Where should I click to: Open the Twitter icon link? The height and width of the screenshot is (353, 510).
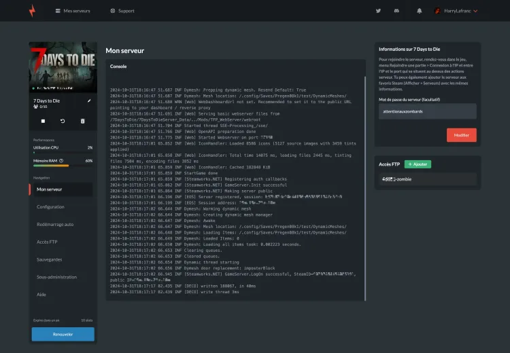[x=378, y=11]
